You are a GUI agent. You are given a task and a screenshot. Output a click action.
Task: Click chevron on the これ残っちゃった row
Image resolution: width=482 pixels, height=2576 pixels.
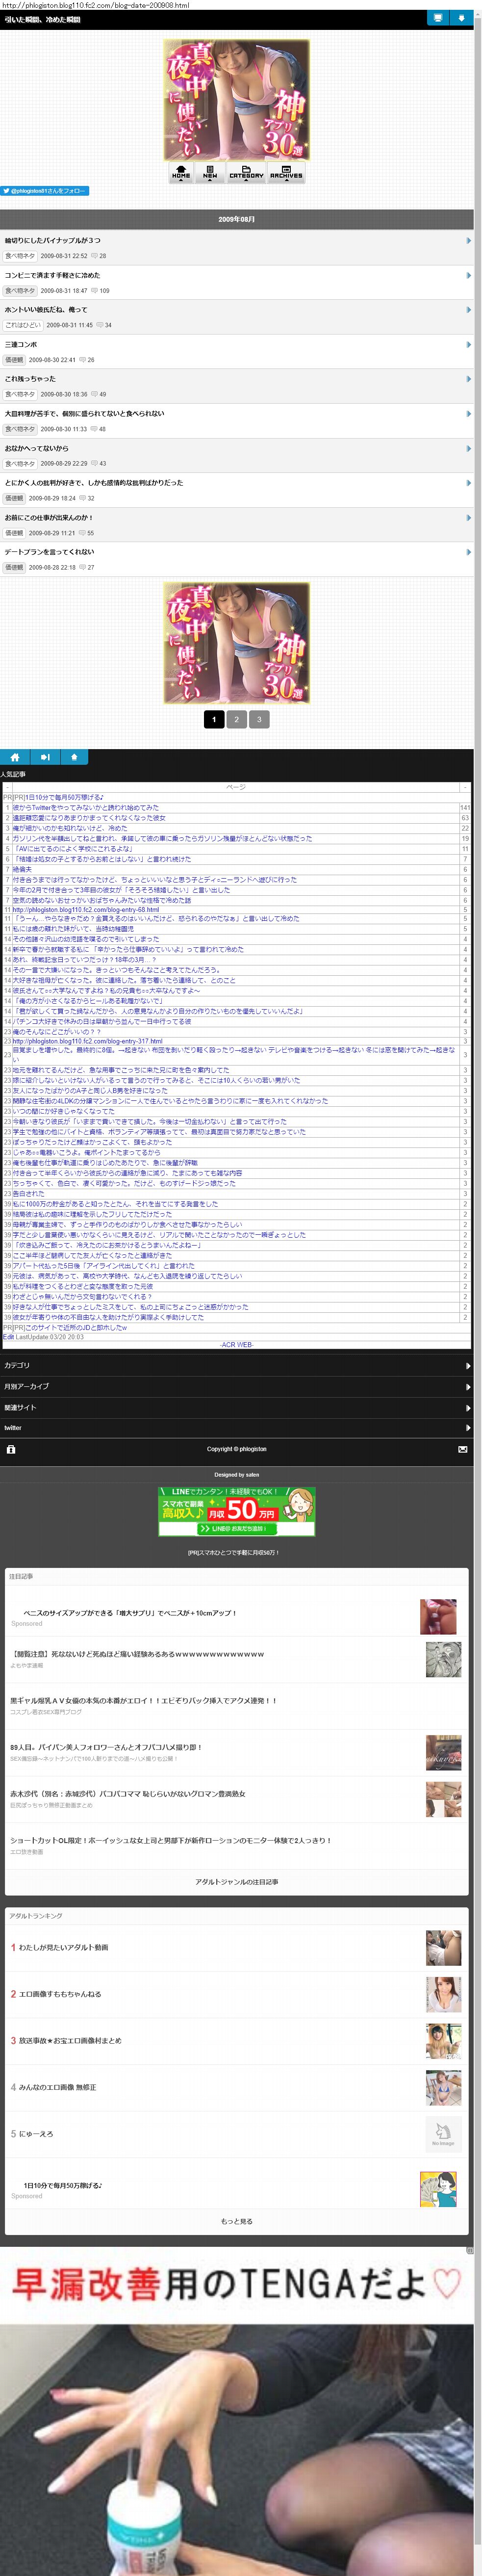point(468,379)
